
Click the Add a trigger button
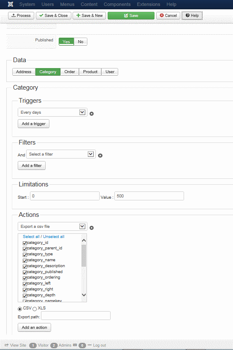tap(33, 124)
